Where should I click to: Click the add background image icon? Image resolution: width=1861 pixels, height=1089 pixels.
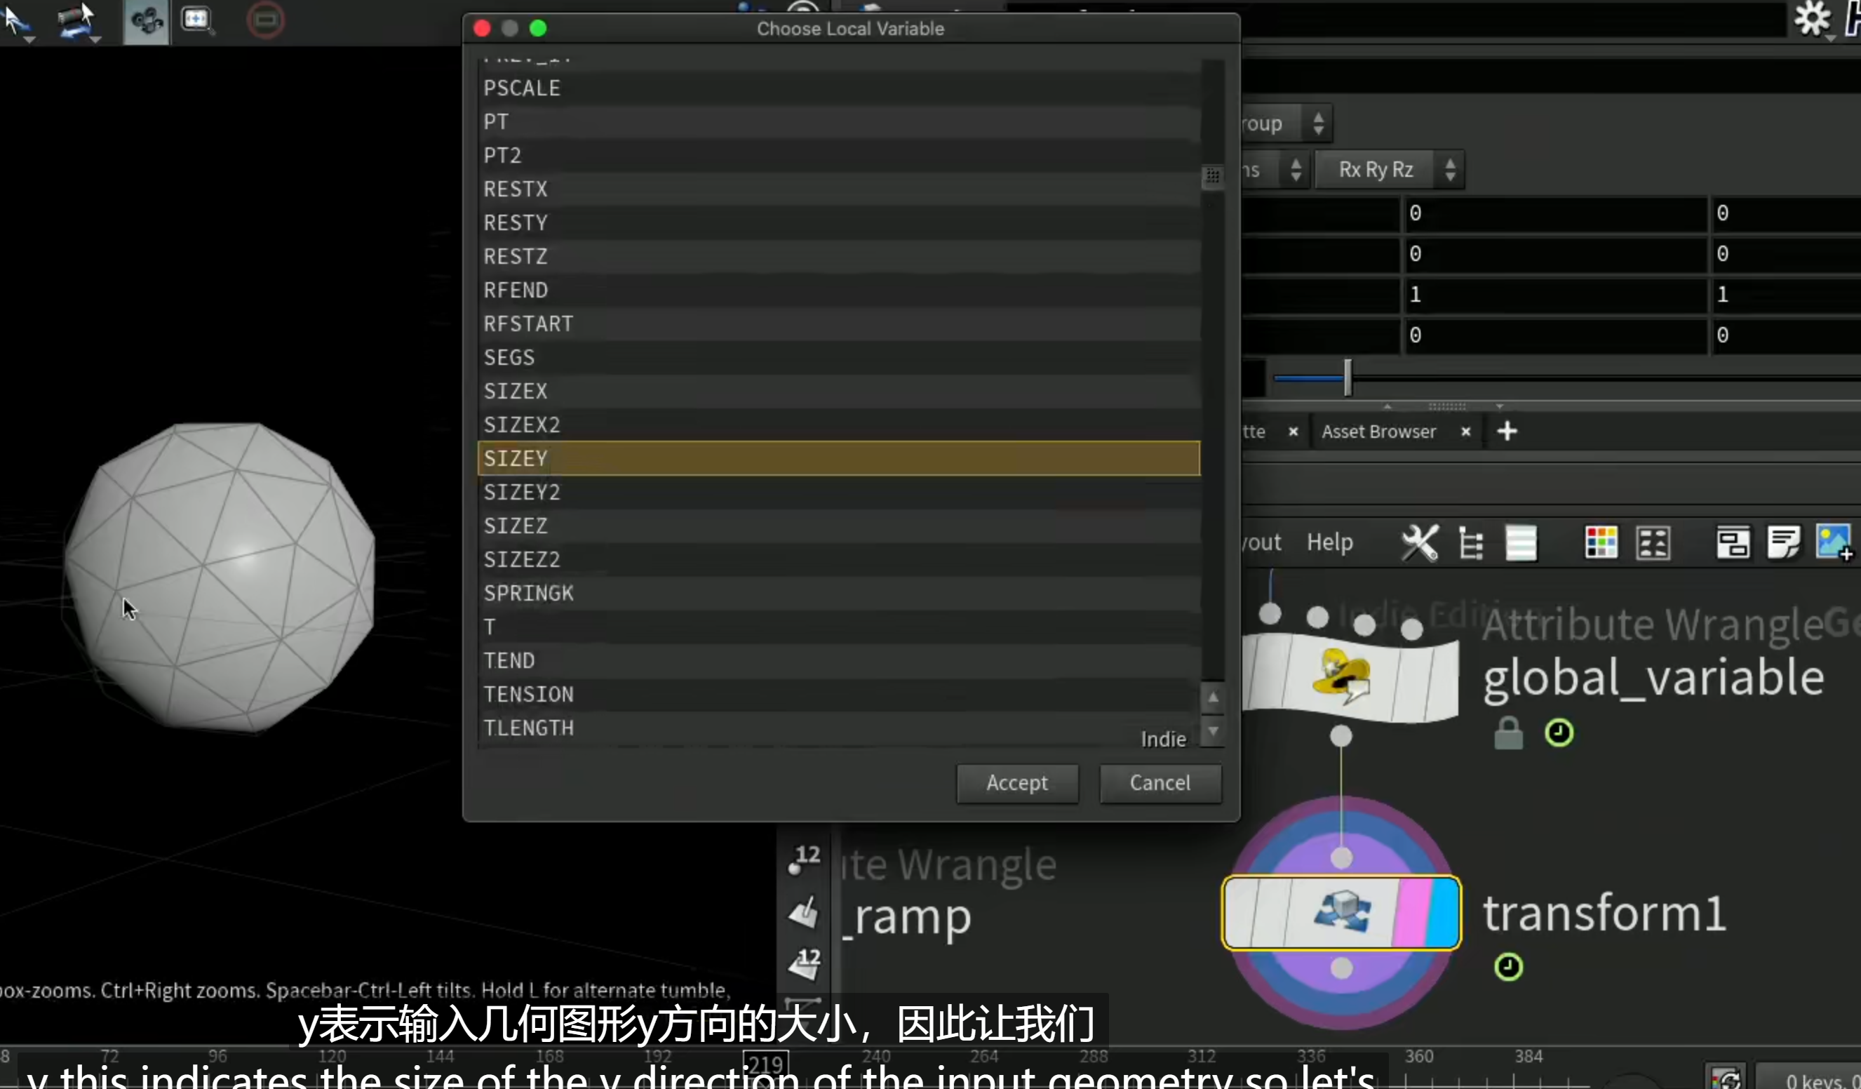pos(1834,543)
